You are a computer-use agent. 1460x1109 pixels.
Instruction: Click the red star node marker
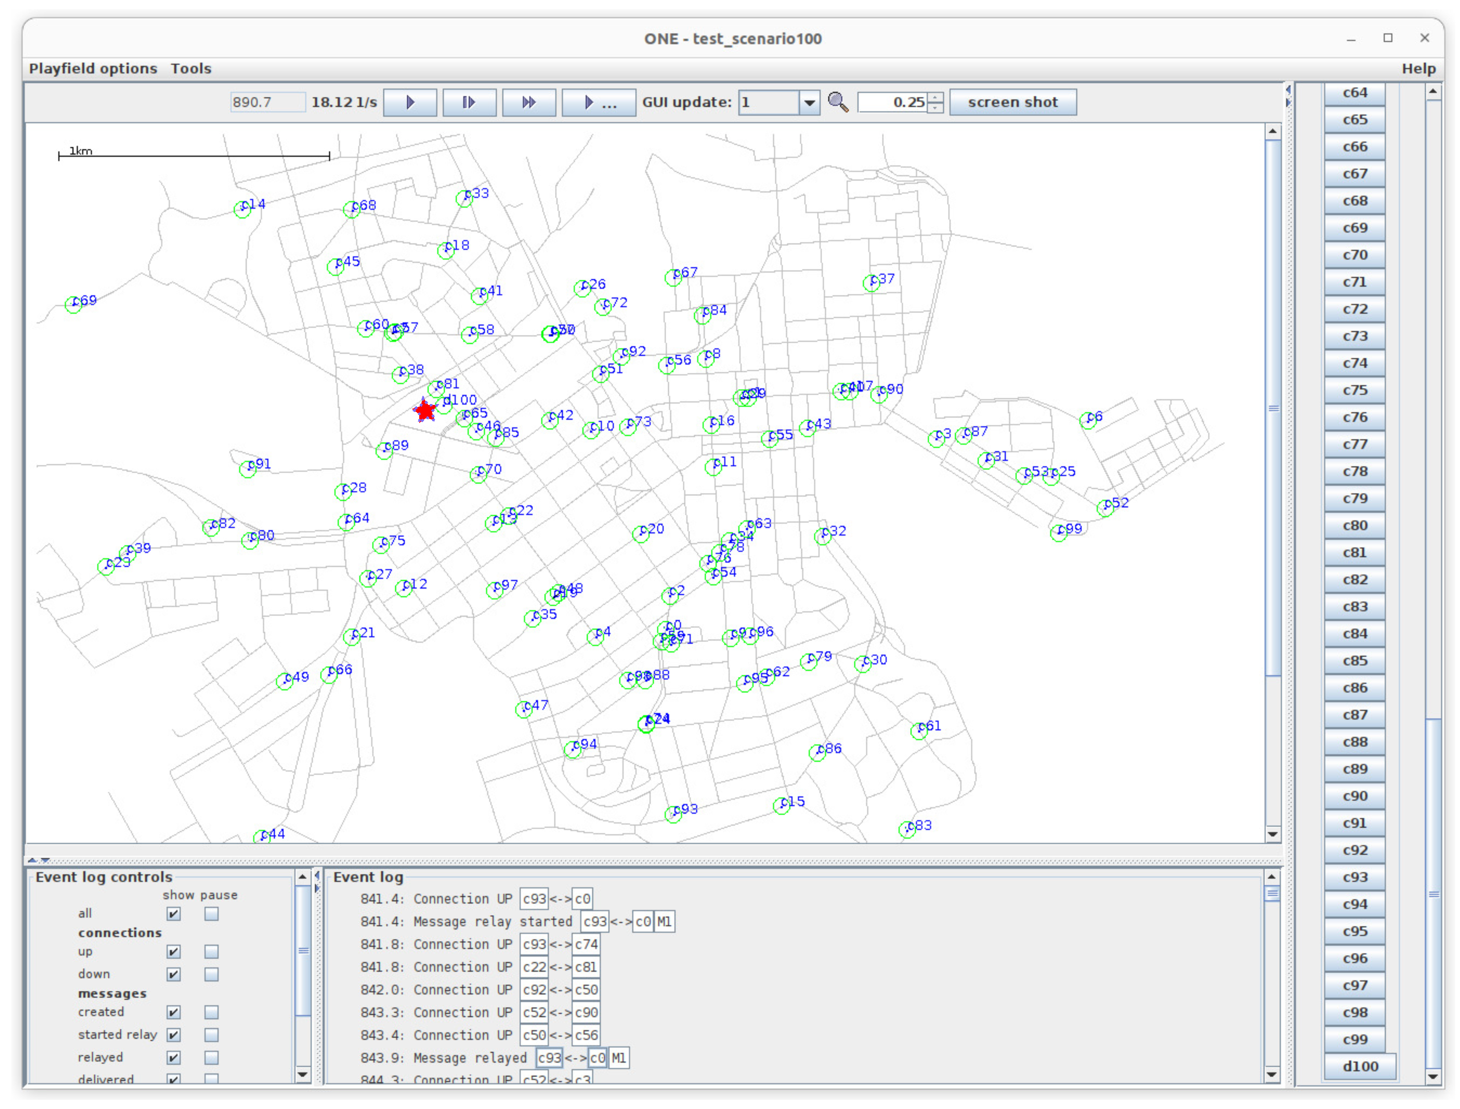coord(425,410)
